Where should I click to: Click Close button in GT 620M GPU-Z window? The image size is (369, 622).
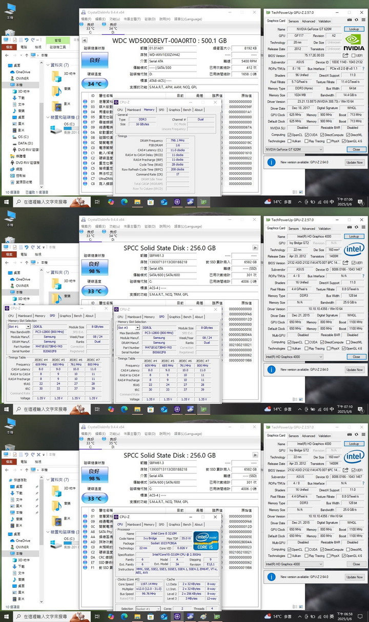(356, 150)
